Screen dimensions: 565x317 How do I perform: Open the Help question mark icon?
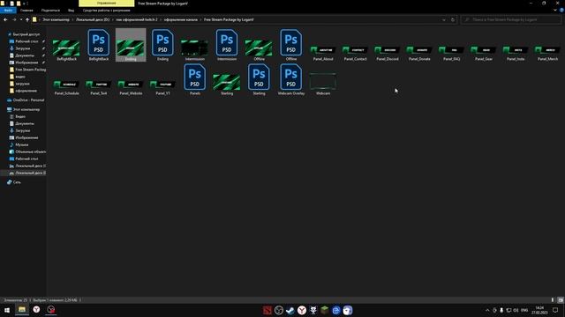click(x=561, y=11)
